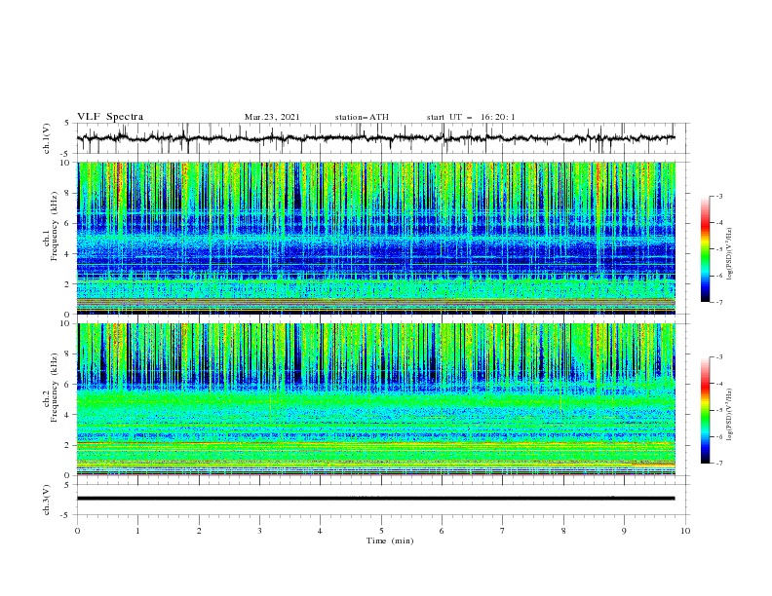Click the log(PSD) label beside ch.1 colorbar

point(730,253)
